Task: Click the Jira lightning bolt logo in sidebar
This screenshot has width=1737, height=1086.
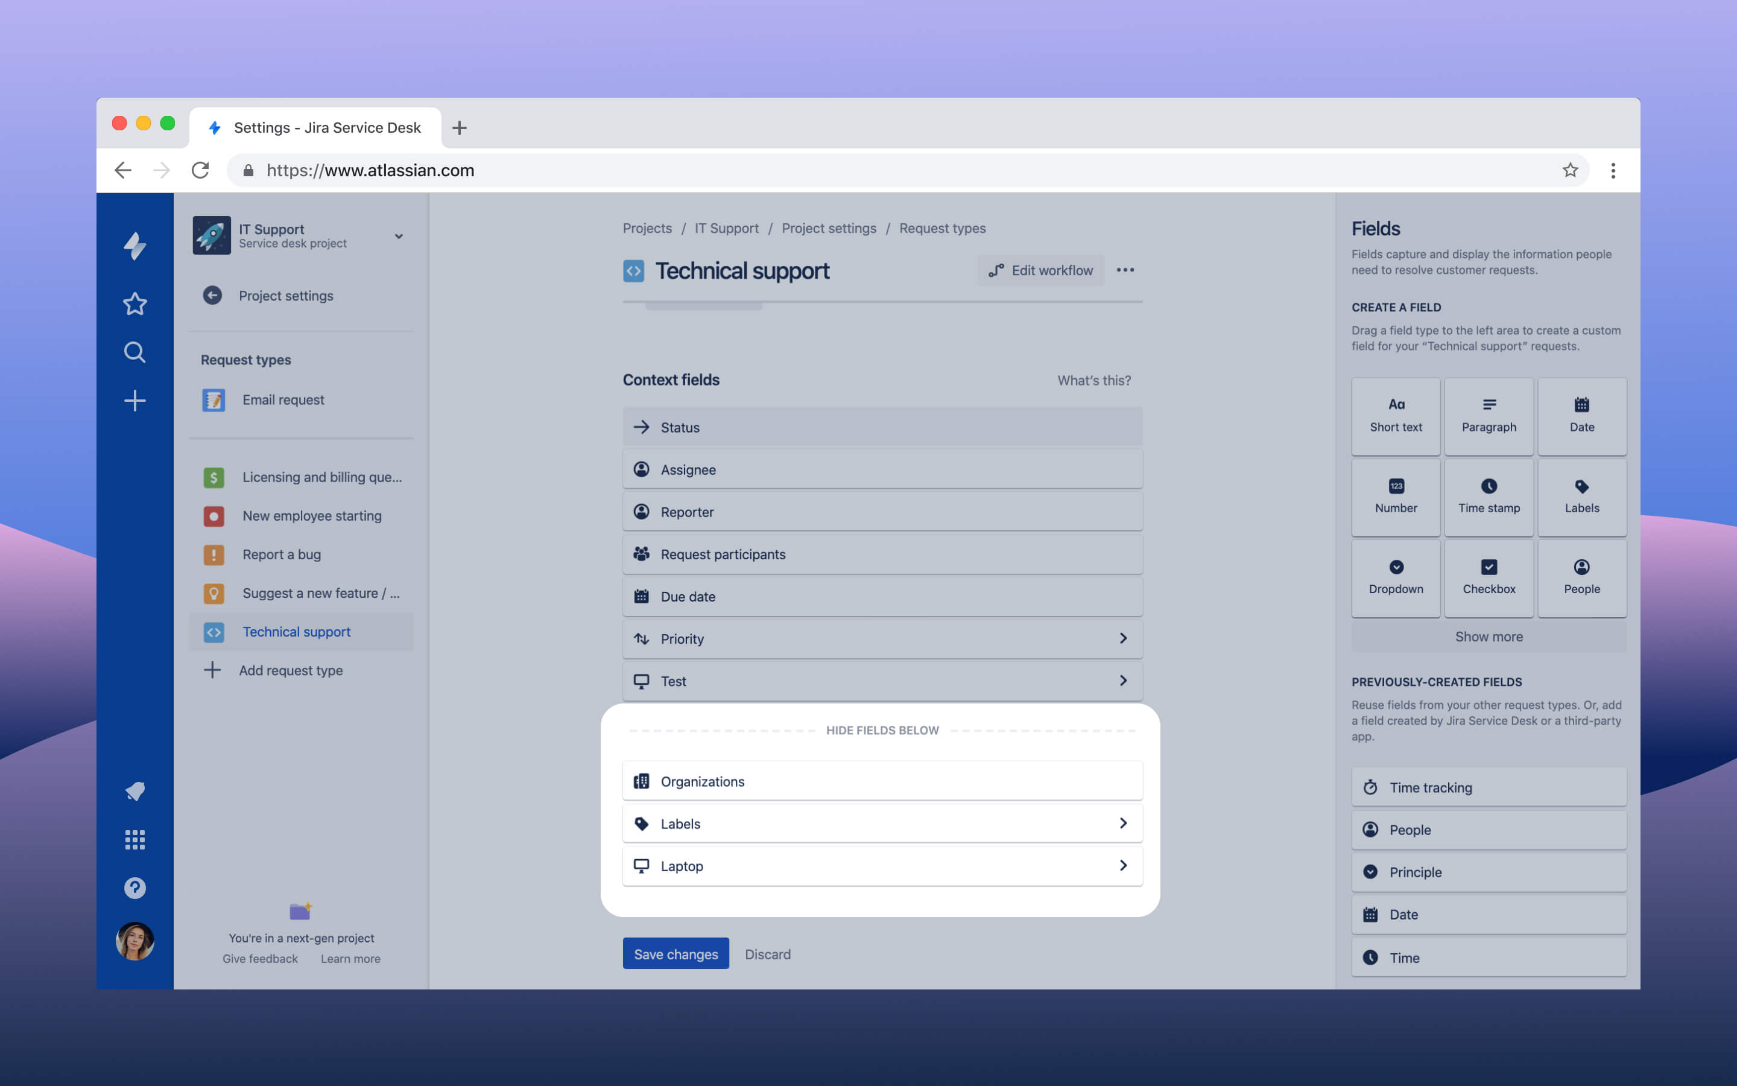Action: click(x=135, y=246)
